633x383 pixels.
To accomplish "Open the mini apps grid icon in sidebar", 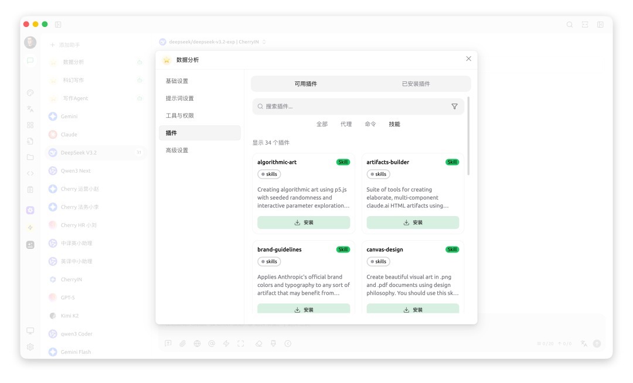I will (x=30, y=125).
